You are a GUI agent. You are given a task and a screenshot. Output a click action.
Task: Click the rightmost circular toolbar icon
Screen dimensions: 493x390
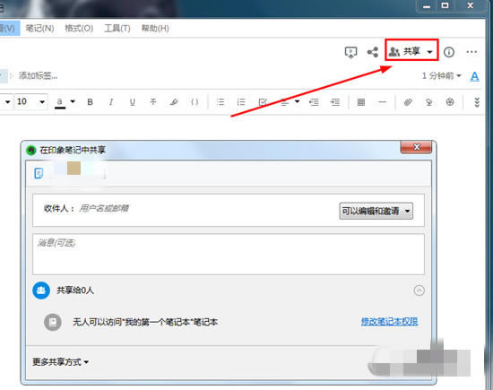click(450, 102)
